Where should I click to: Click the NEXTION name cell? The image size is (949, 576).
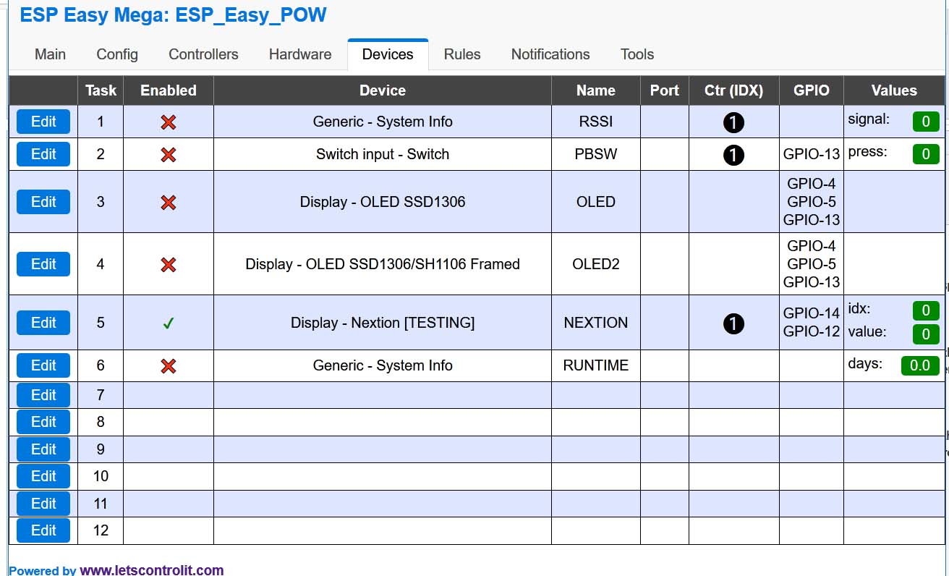(596, 323)
